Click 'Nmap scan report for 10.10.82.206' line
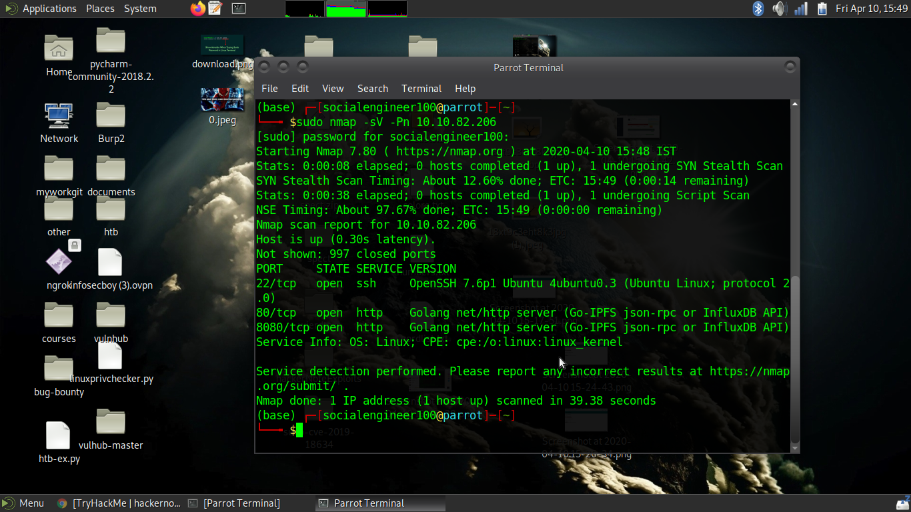Image resolution: width=911 pixels, height=512 pixels. [x=366, y=225]
